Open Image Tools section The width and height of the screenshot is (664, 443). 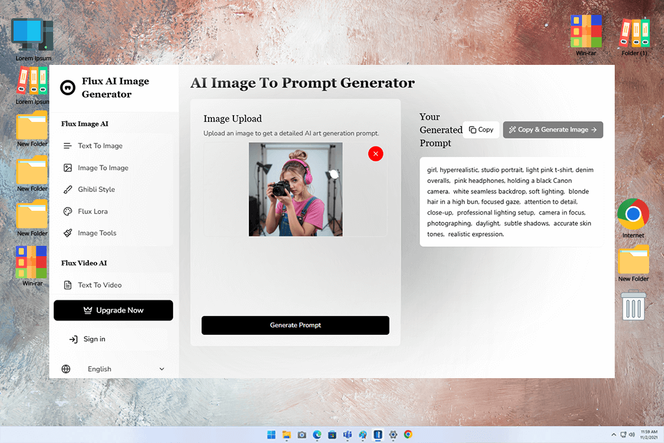tap(97, 233)
